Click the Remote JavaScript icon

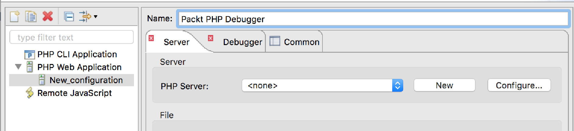[x=30, y=93]
